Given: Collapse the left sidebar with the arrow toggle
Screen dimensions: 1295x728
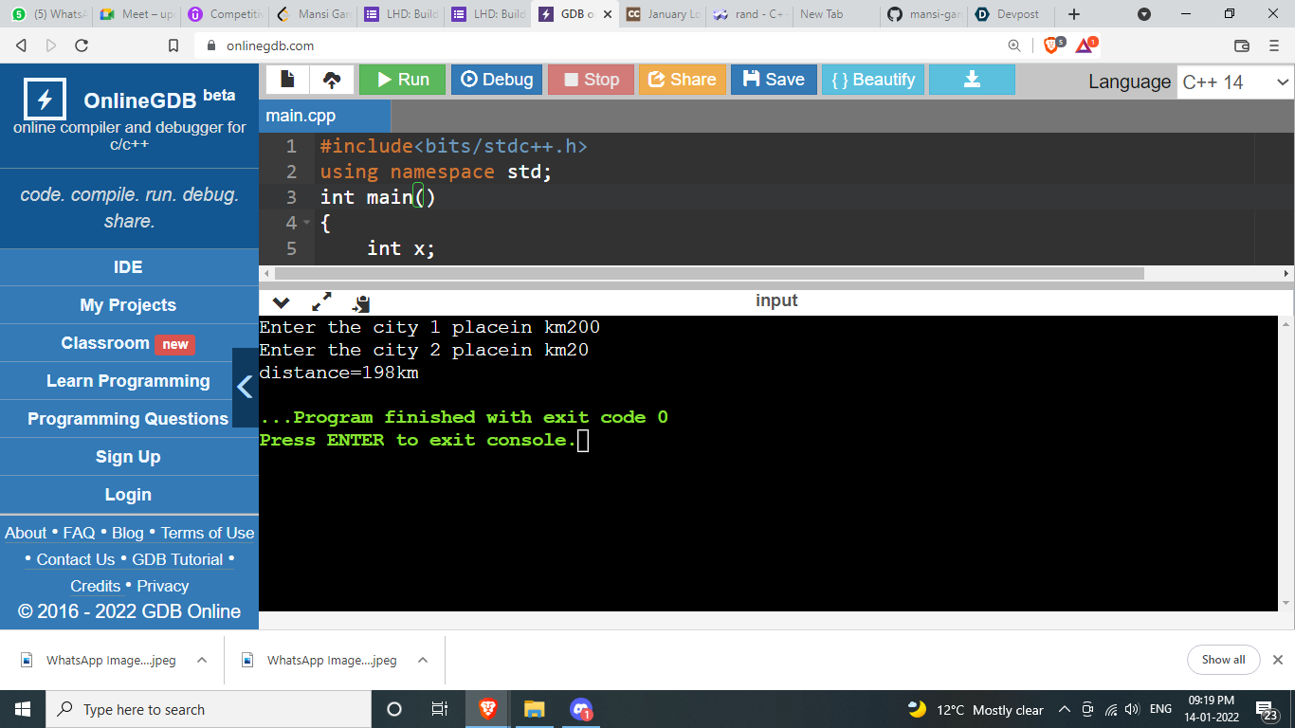Looking at the screenshot, I should tap(246, 387).
